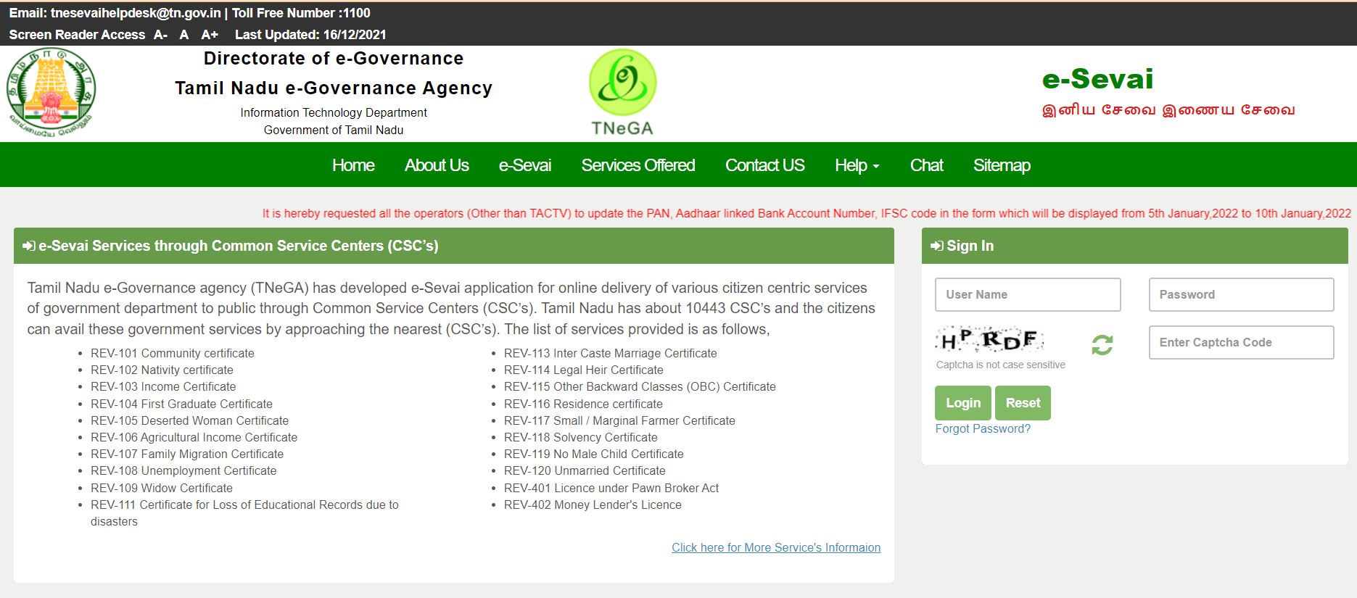Open Contact US page
1357x598 pixels.
click(765, 165)
